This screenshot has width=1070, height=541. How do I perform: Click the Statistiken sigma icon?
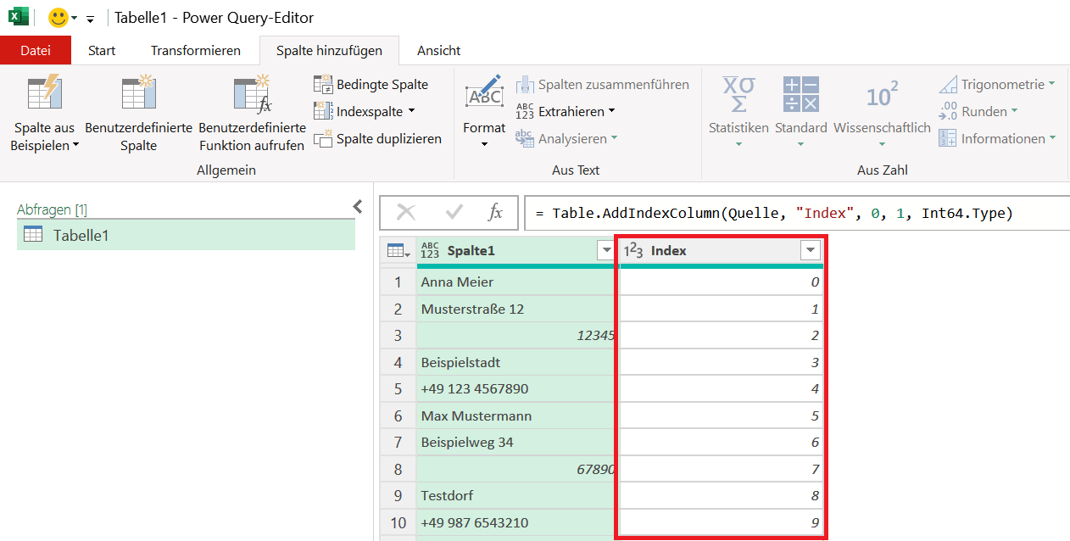pyautogui.click(x=738, y=94)
